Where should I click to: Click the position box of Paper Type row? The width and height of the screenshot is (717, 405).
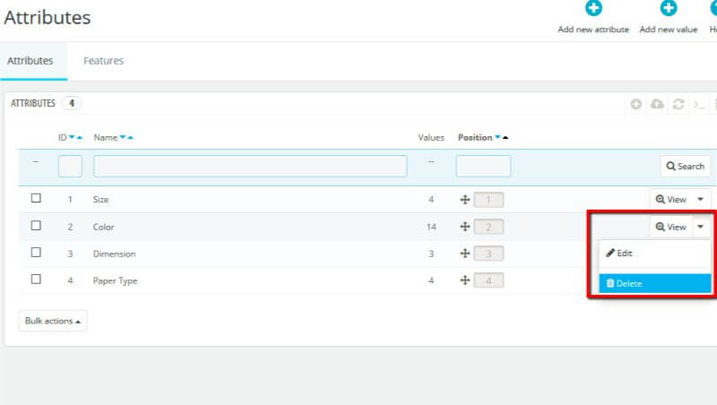[488, 280]
